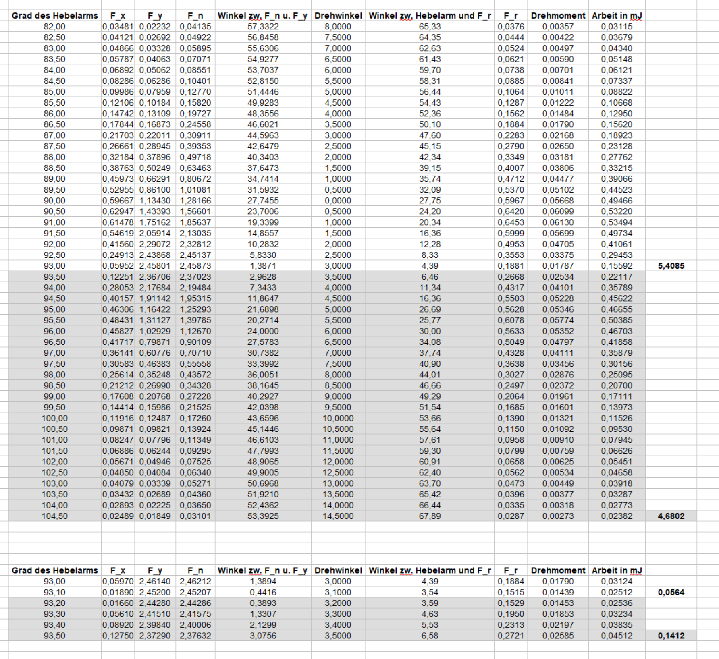The width and height of the screenshot is (719, 659).
Task: Select F_r value 0,2283
Action: 511,135
